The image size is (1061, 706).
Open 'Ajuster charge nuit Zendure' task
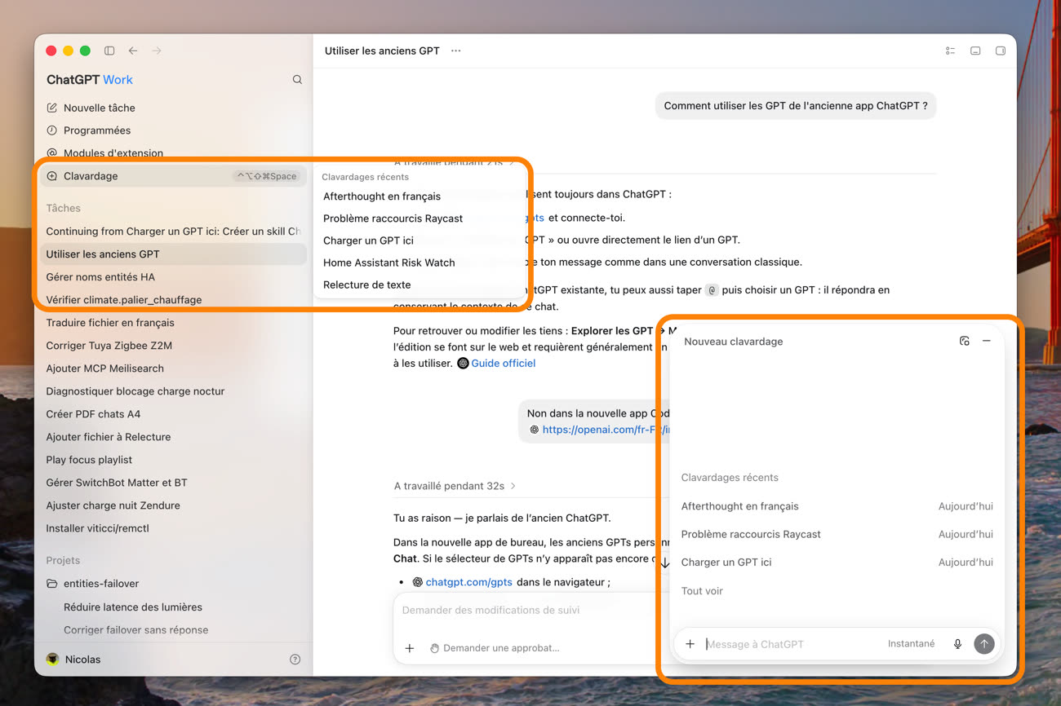coord(173,505)
